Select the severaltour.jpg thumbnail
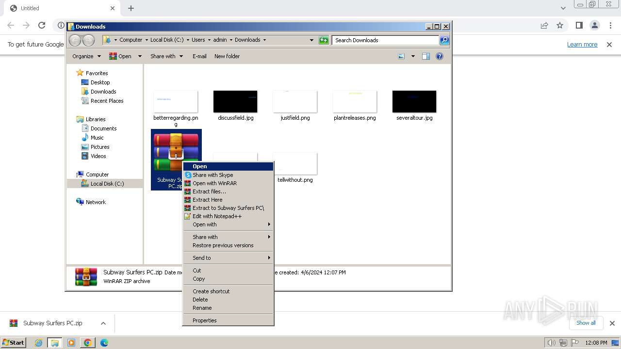The width and height of the screenshot is (621, 349). (414, 101)
